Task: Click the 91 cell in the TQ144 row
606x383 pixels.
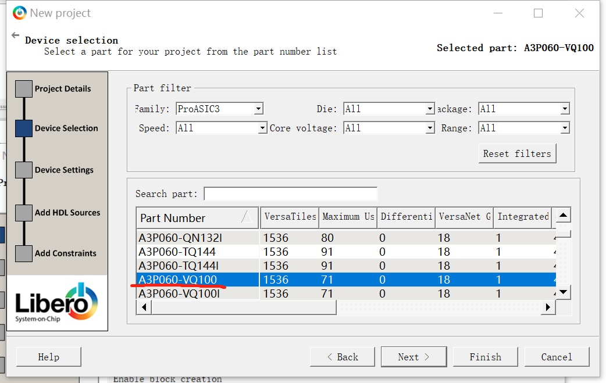Action: (327, 252)
